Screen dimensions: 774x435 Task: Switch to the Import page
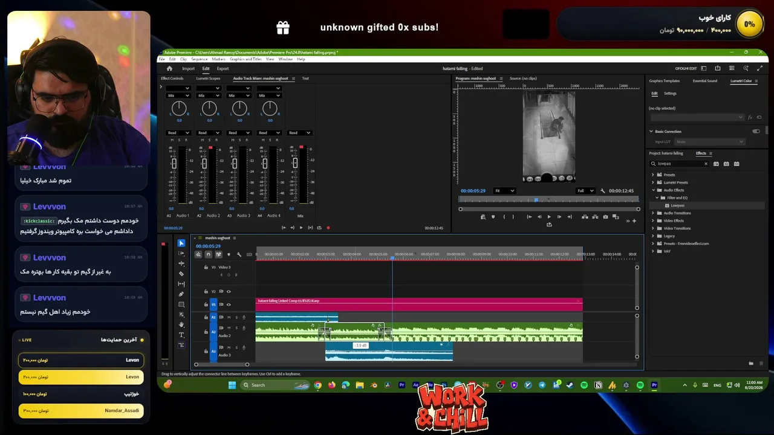click(x=189, y=68)
